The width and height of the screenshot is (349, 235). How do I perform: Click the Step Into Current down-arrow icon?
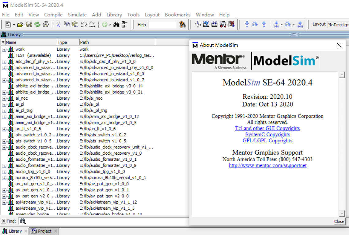tap(276, 24)
